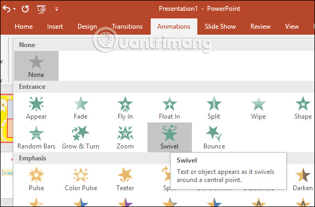Apply the Appear entrance animation
Viewport: 315px width, 207px height.
pos(36,108)
